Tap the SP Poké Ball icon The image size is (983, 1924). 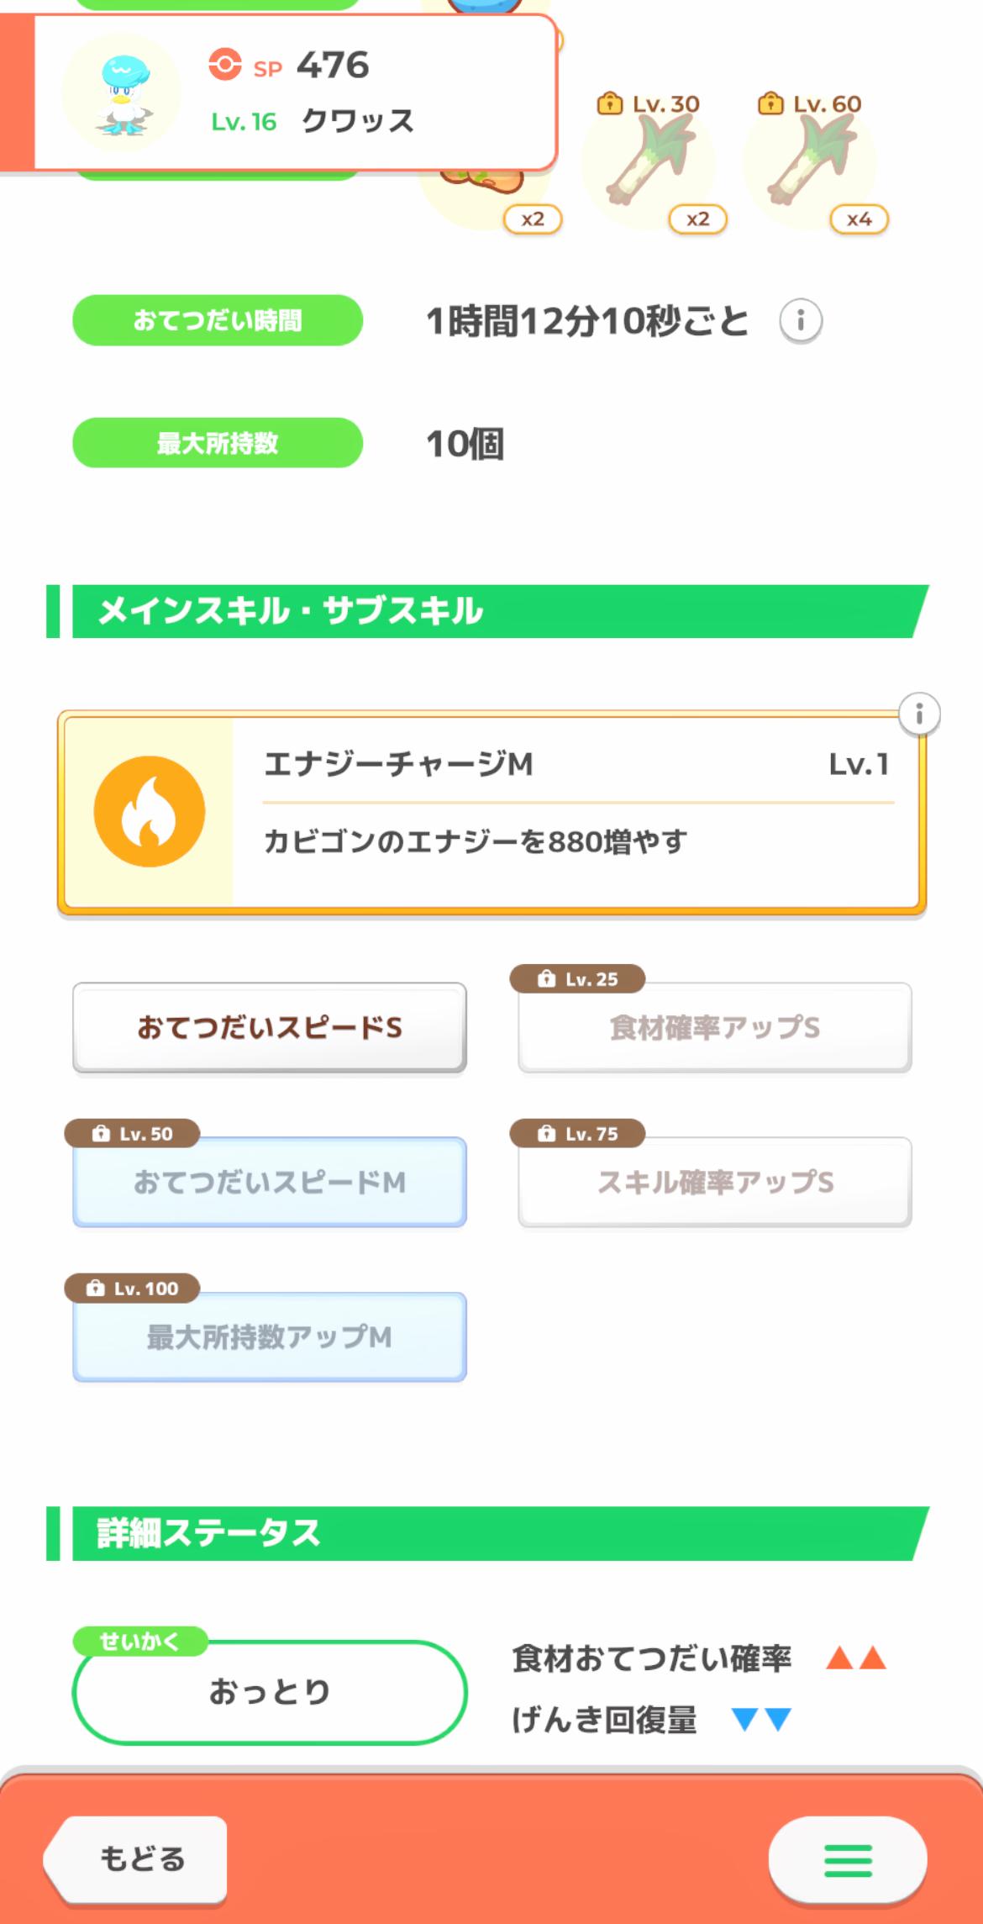tap(225, 65)
